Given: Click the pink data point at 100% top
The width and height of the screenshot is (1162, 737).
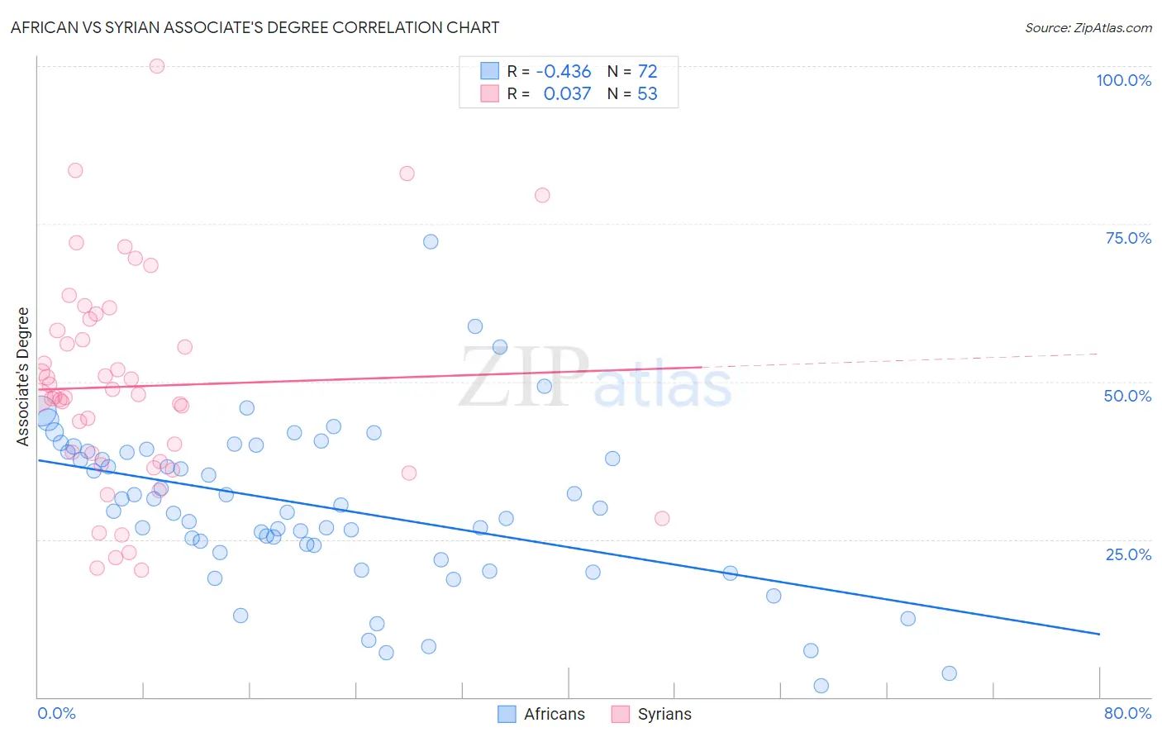Looking at the screenshot, I should tap(157, 66).
